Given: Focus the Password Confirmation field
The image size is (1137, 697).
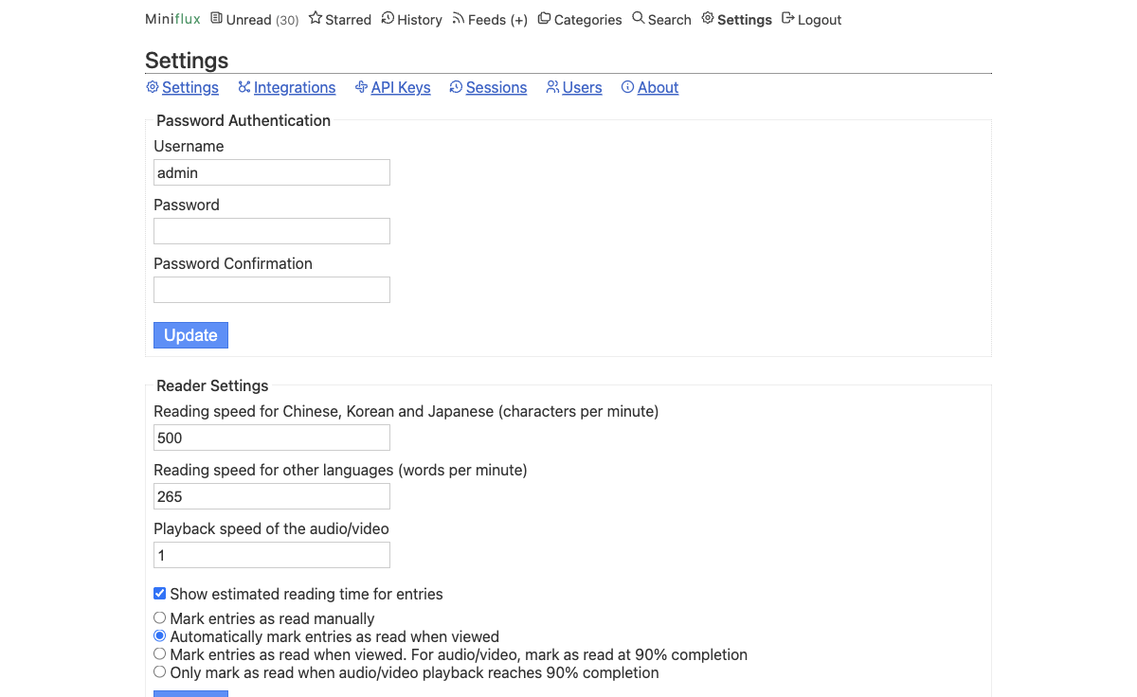Looking at the screenshot, I should pyautogui.click(x=272, y=290).
